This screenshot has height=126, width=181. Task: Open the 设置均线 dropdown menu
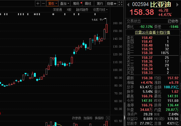[100, 10]
